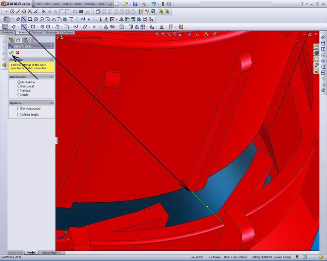
Task: Click the Print icon in the top toolbar
Action: click(x=144, y=4)
